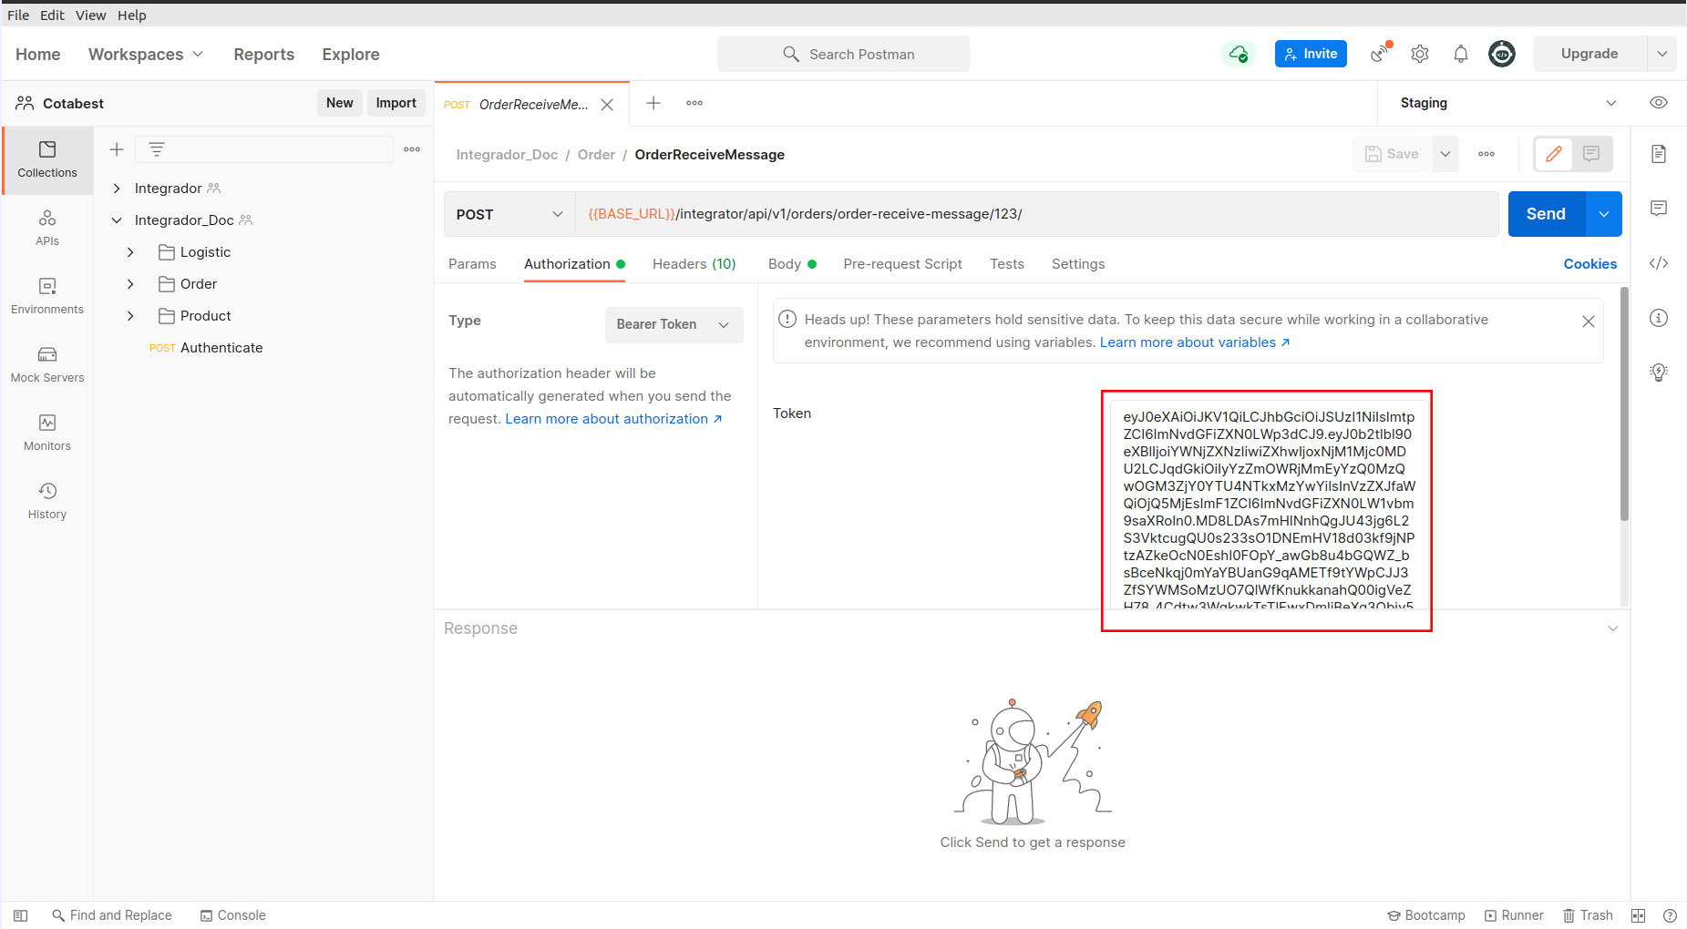Screen dimensions: 1687x929
Task: Click the filter collections icon
Action: pos(157,149)
